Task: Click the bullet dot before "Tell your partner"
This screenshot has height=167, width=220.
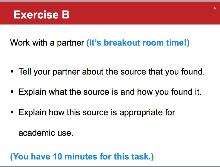Action: [x=13, y=72]
